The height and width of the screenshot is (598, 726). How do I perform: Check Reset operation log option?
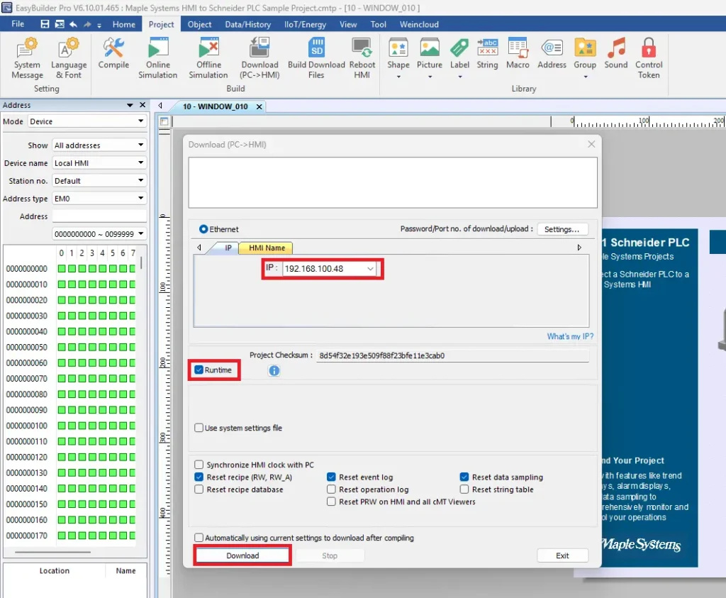point(331,489)
